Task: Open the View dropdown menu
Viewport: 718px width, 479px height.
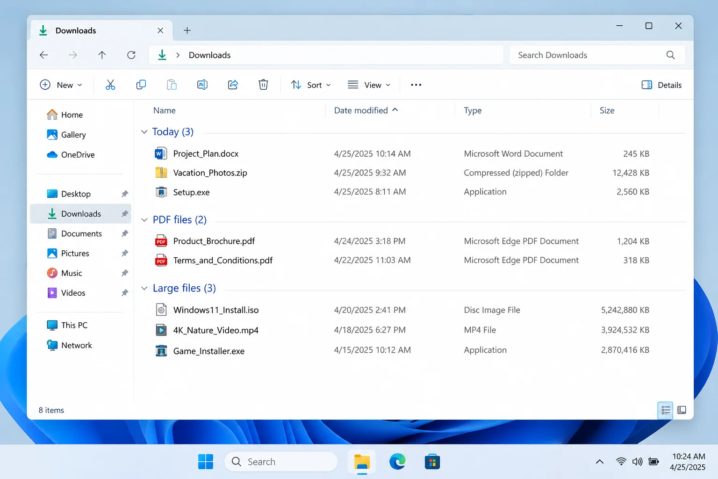Action: (x=369, y=85)
